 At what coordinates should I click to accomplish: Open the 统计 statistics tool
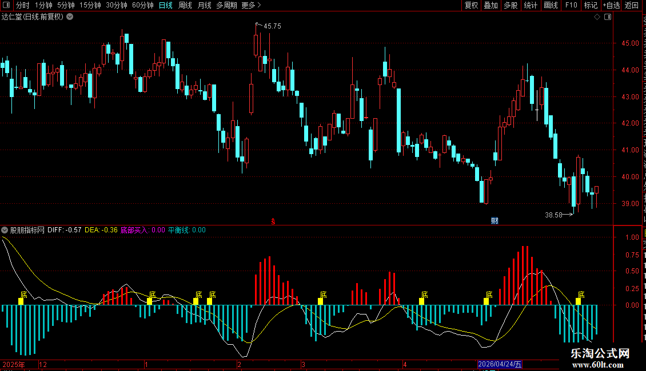(x=530, y=5)
